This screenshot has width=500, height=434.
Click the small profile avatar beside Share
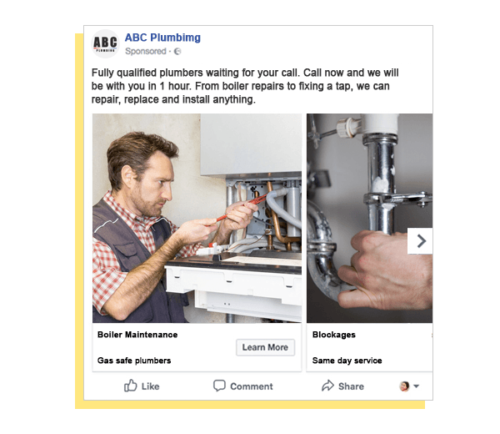tap(404, 386)
